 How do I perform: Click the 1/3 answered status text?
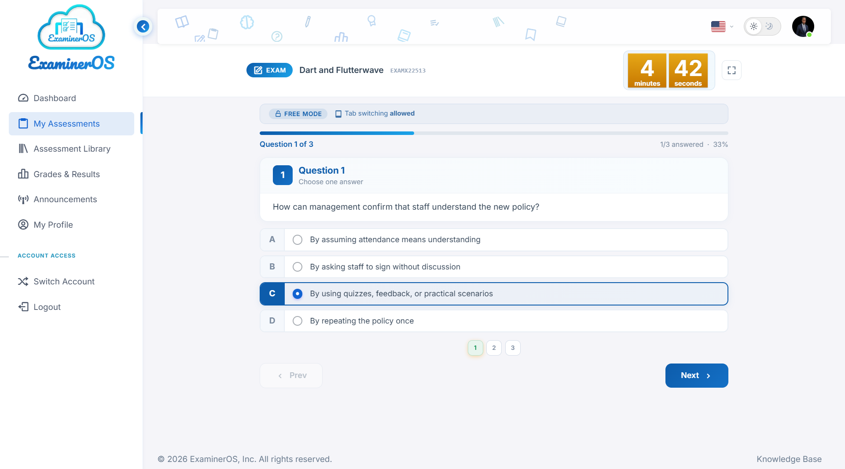(681, 144)
